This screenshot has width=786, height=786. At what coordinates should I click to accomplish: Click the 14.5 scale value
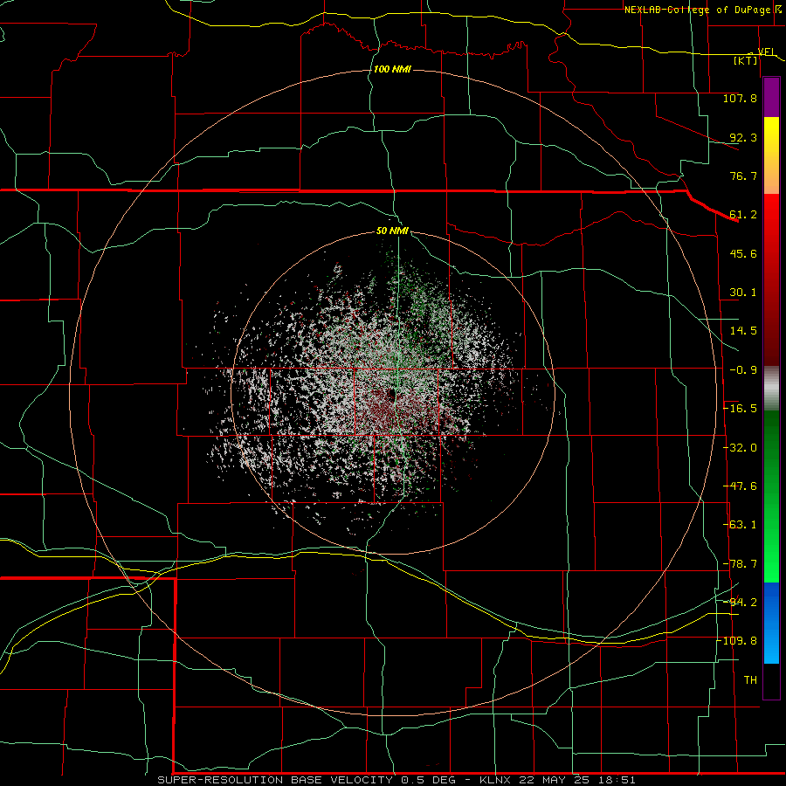click(x=743, y=331)
